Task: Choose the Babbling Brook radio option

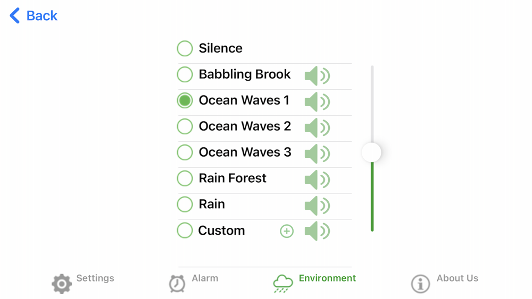Action: coord(185,74)
